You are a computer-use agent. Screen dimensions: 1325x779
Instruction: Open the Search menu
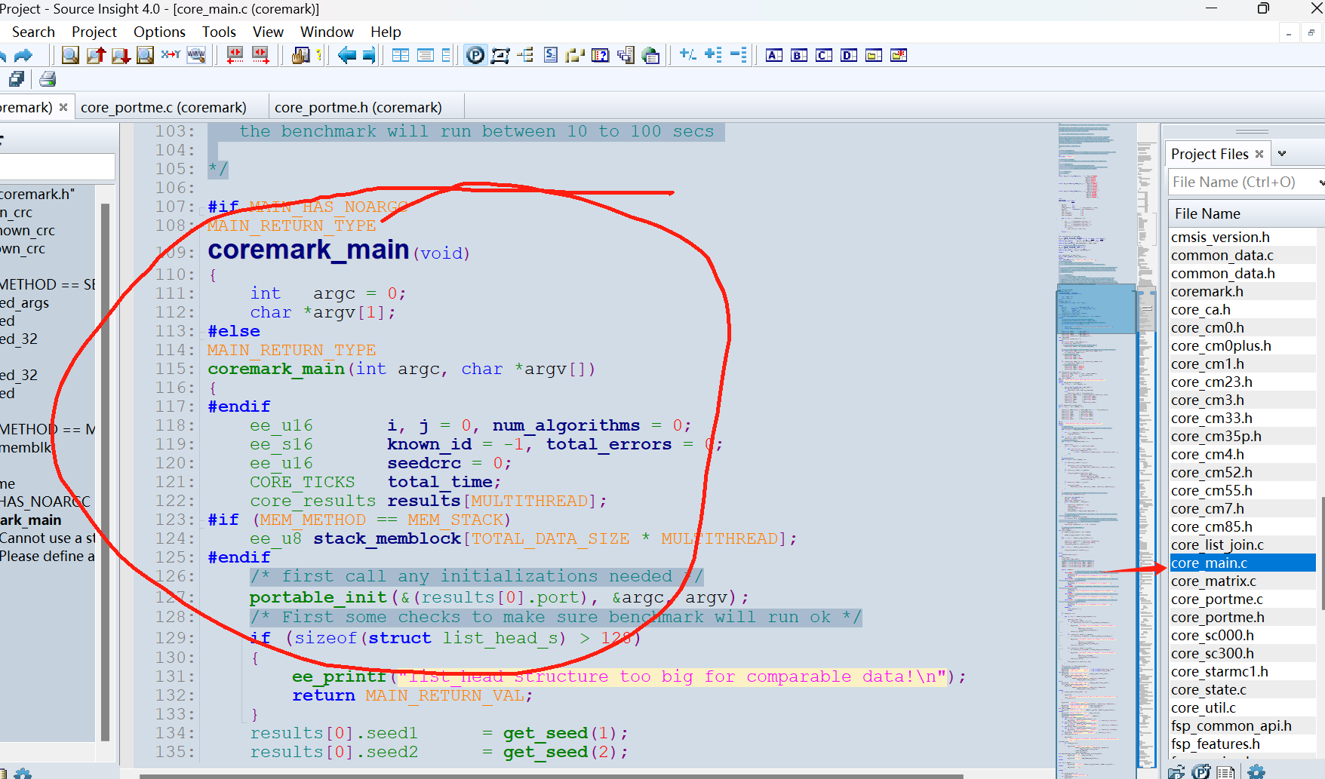click(x=33, y=32)
